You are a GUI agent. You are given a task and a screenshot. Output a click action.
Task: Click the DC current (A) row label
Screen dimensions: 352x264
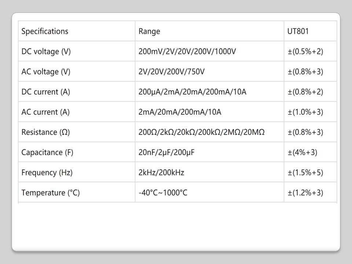[45, 92]
